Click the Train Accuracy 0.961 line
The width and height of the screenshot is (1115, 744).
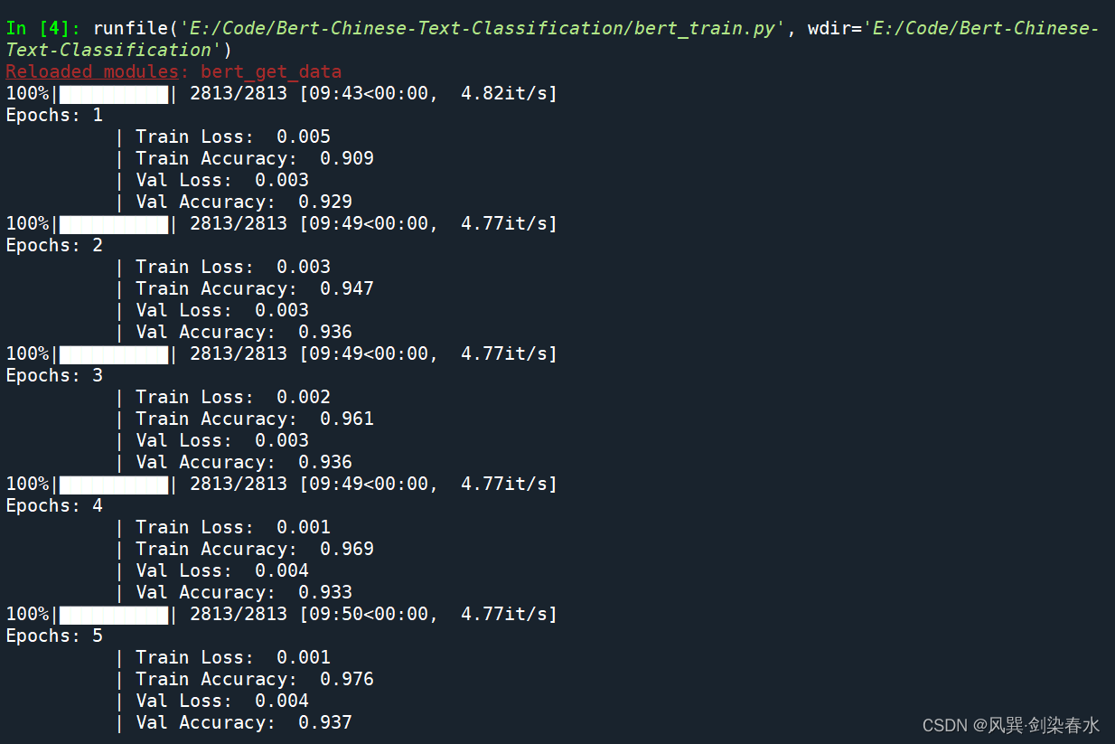[x=253, y=419]
